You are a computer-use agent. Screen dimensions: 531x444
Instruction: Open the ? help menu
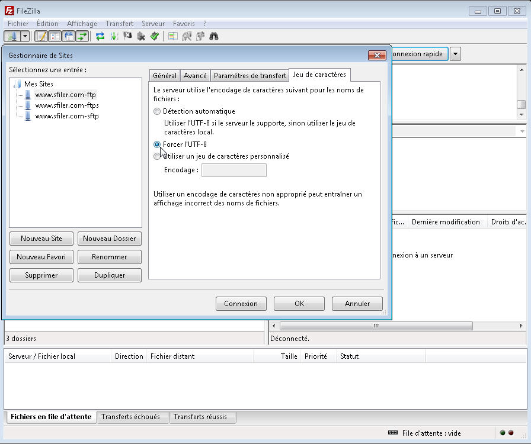205,24
